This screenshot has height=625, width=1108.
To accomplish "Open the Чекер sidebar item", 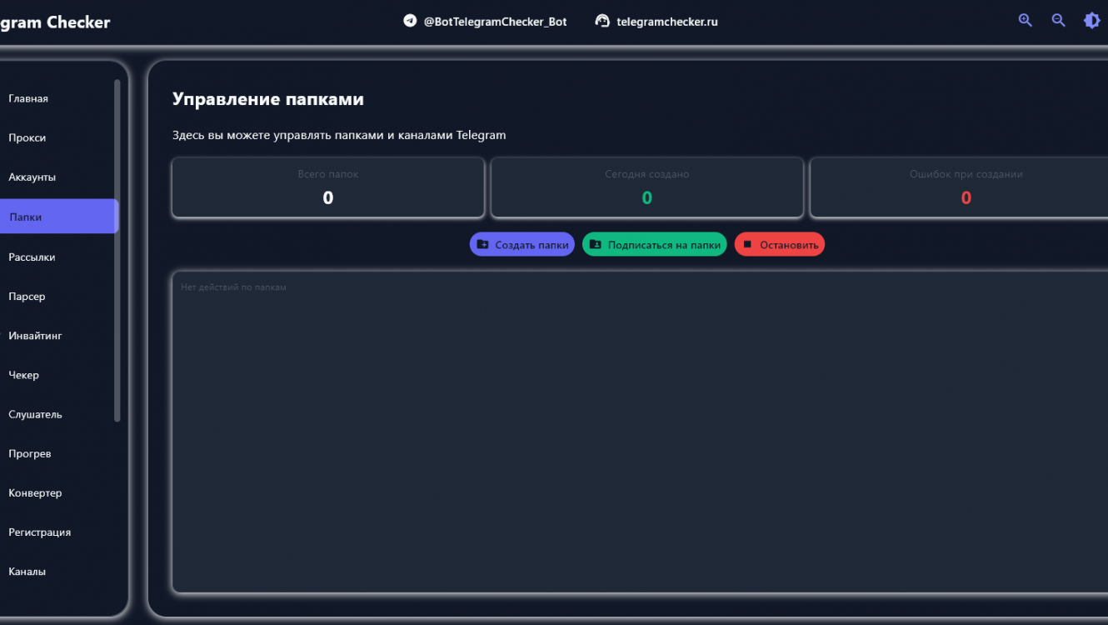I will 24,374.
